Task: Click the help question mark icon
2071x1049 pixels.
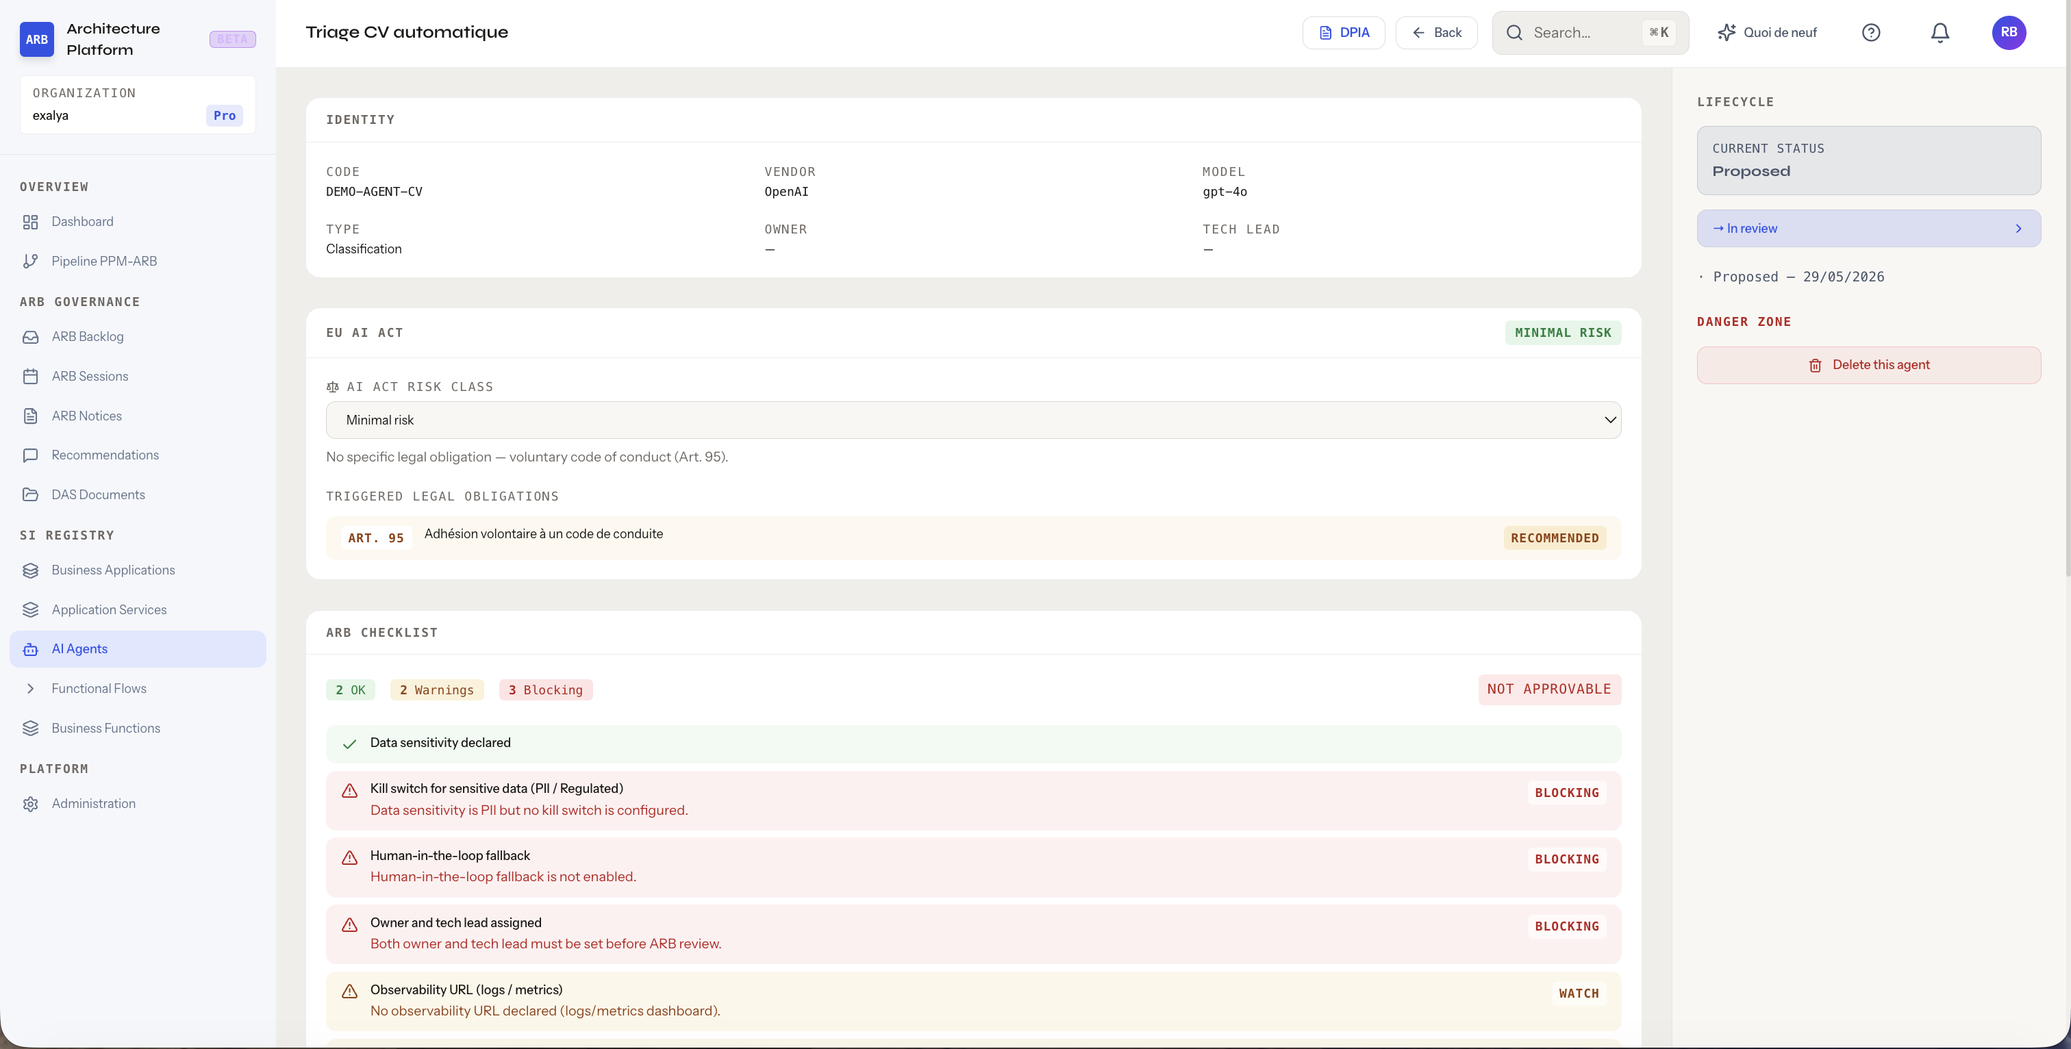Action: (x=1871, y=32)
